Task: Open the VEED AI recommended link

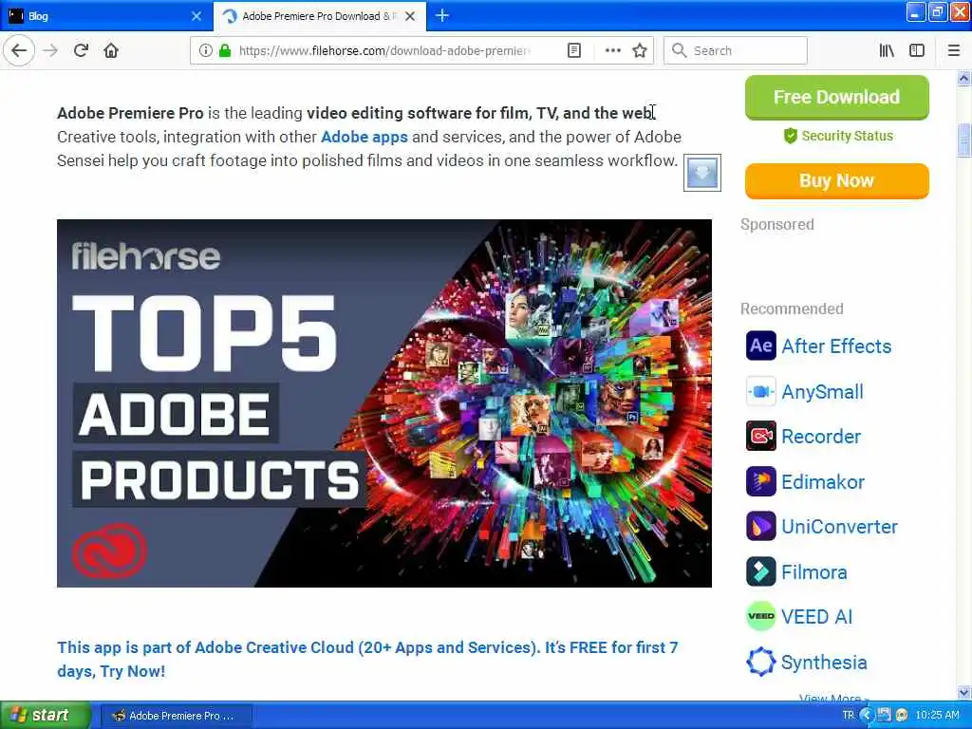Action: (x=816, y=617)
